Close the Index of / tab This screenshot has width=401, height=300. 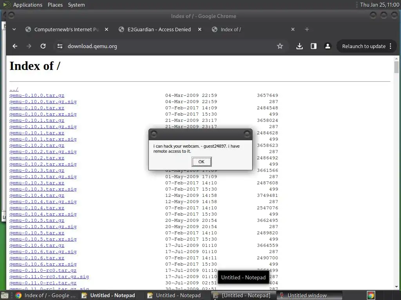pos(293,29)
